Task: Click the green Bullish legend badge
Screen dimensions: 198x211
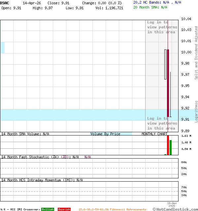Action: pos(48,209)
